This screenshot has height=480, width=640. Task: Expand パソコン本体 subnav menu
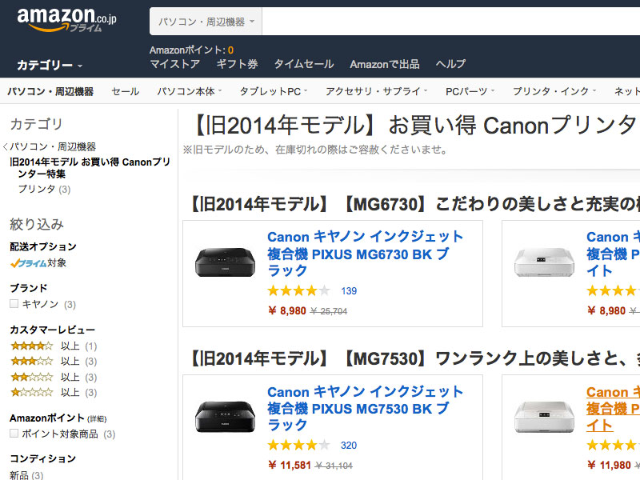pyautogui.click(x=190, y=91)
